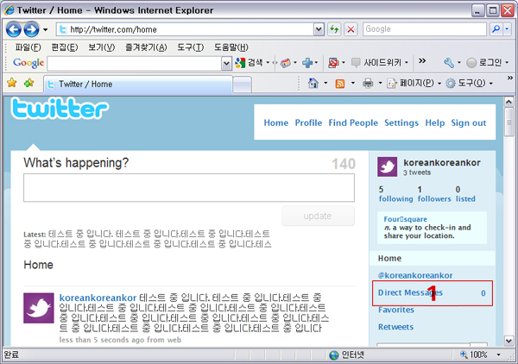Click the sidebar koreankoreankor avatar
Image resolution: width=518 pixels, height=364 pixels.
pyautogui.click(x=387, y=166)
